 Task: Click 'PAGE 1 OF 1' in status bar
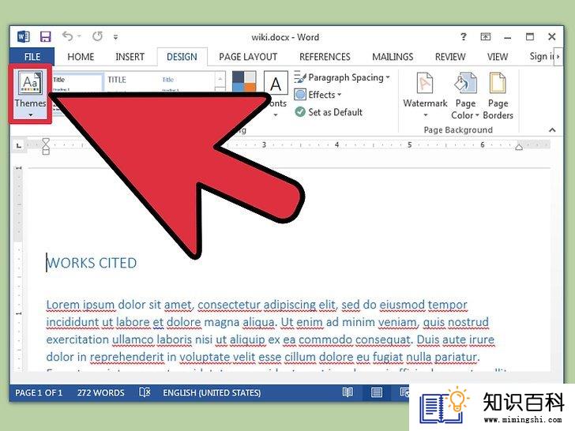[39, 392]
